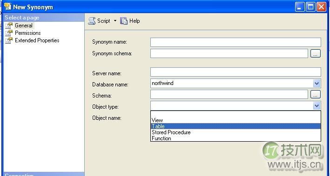Click the New Synonym title bar icon
This screenshot has height=176, width=330.
[x=7, y=7]
